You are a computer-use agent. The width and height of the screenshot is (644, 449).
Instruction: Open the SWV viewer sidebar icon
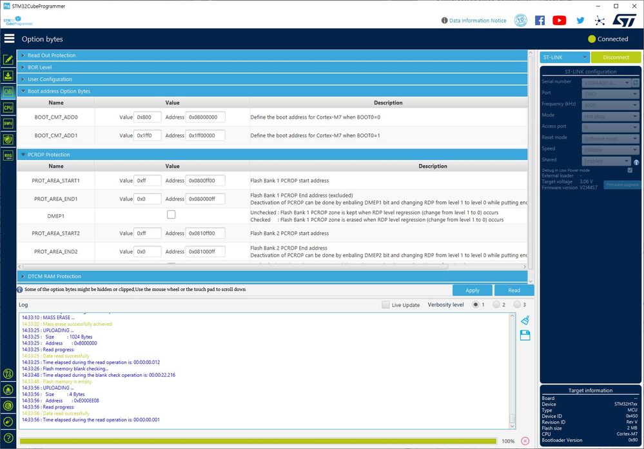[x=8, y=123]
